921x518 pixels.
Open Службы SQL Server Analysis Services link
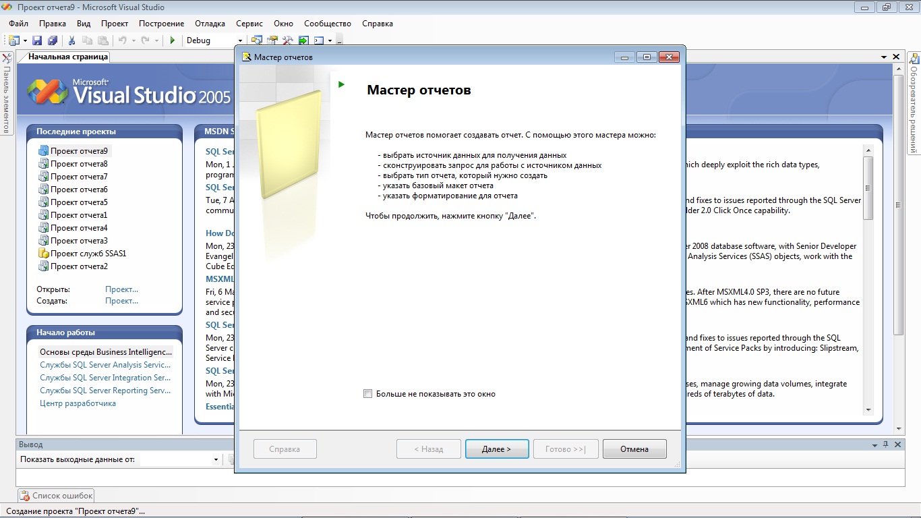point(105,365)
